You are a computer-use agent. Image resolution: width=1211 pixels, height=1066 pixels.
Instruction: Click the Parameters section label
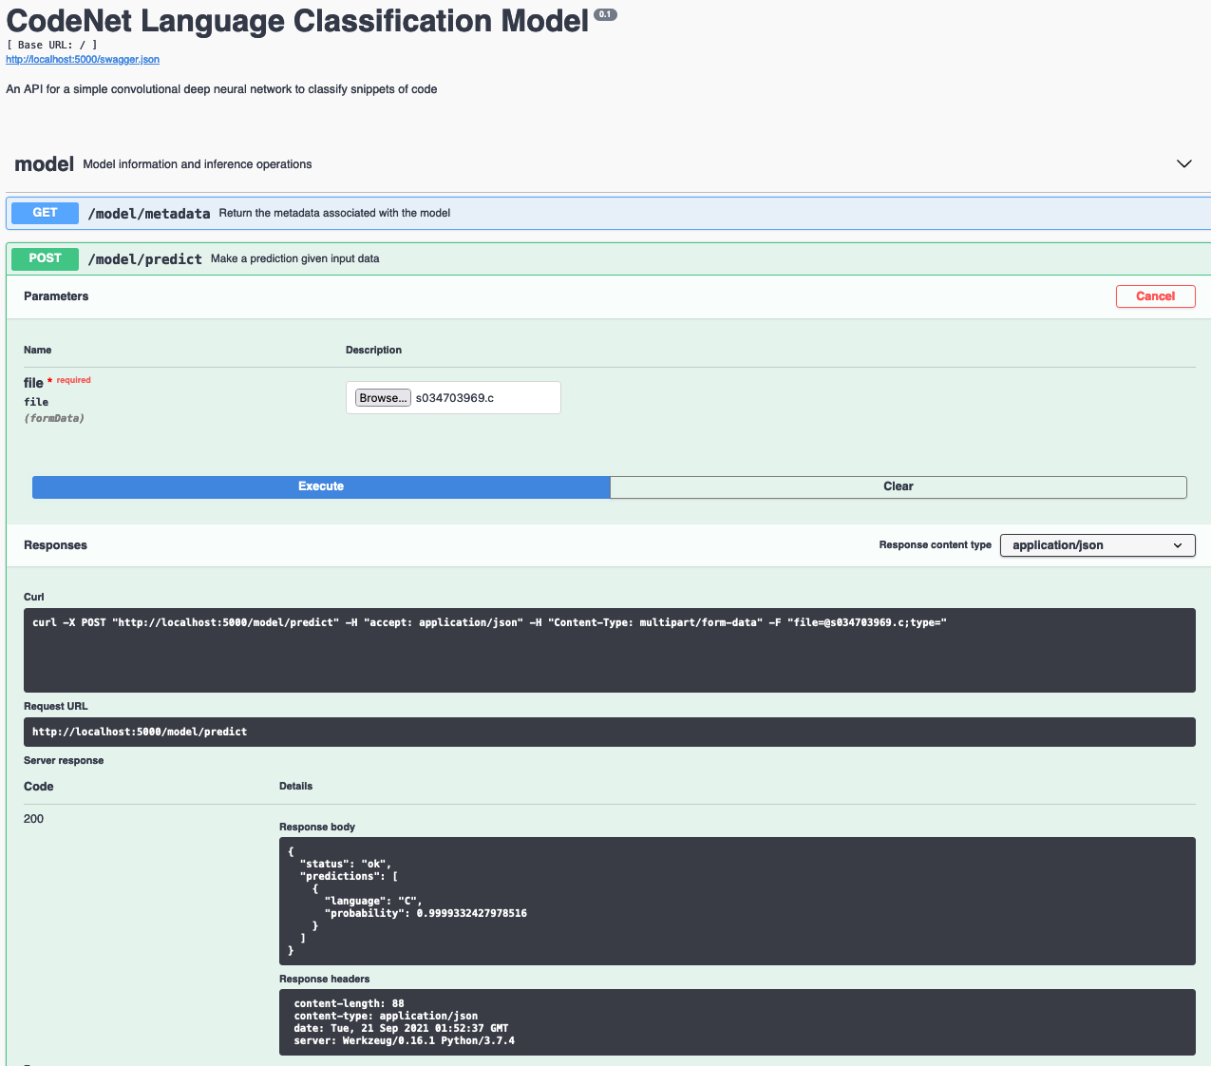pyautogui.click(x=56, y=296)
